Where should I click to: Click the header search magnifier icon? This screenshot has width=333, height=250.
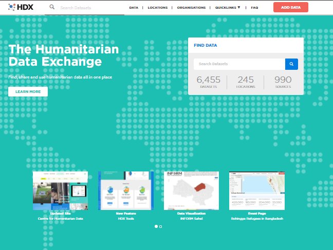(52, 7)
